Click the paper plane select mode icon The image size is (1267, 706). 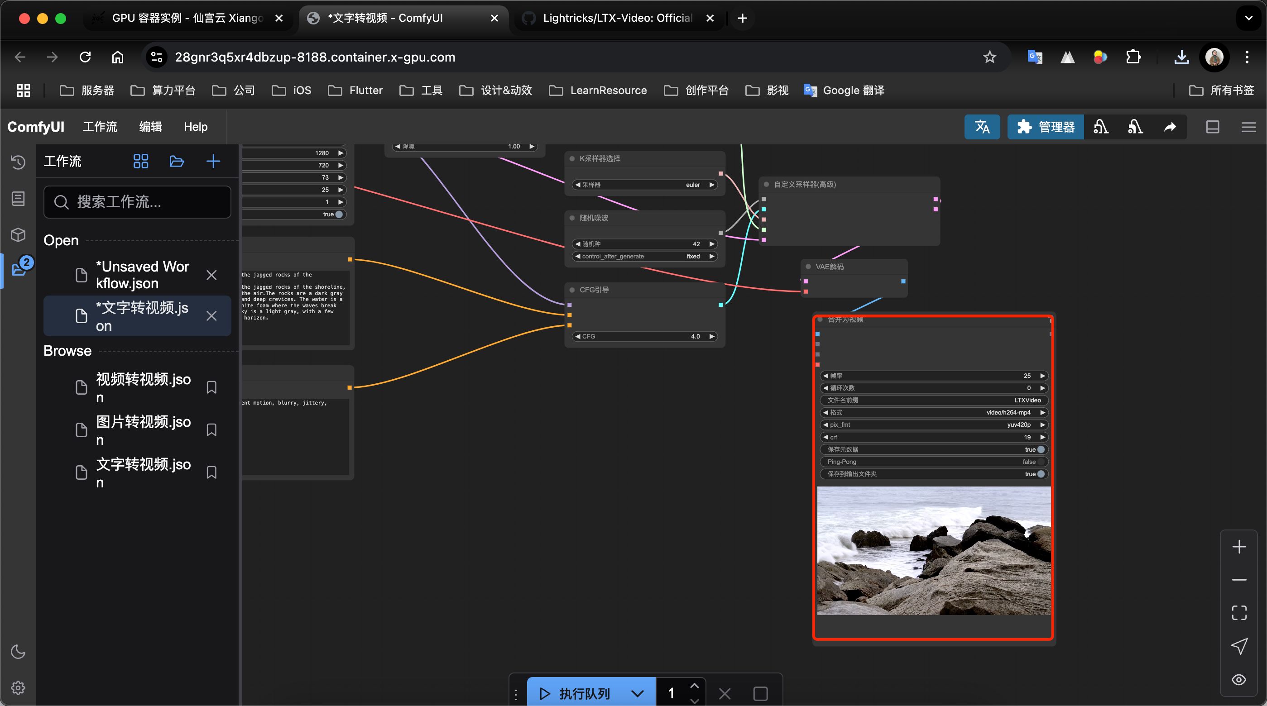click(1239, 646)
